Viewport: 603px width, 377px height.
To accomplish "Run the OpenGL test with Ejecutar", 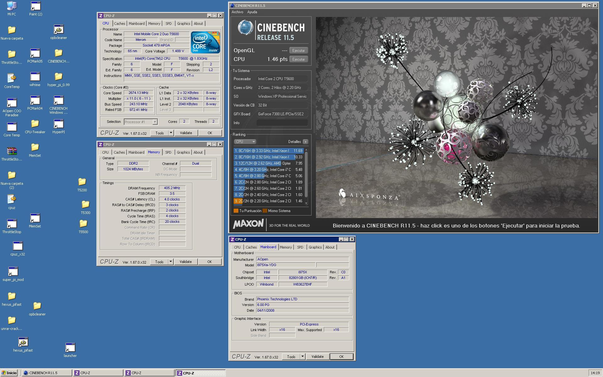I will coord(298,51).
